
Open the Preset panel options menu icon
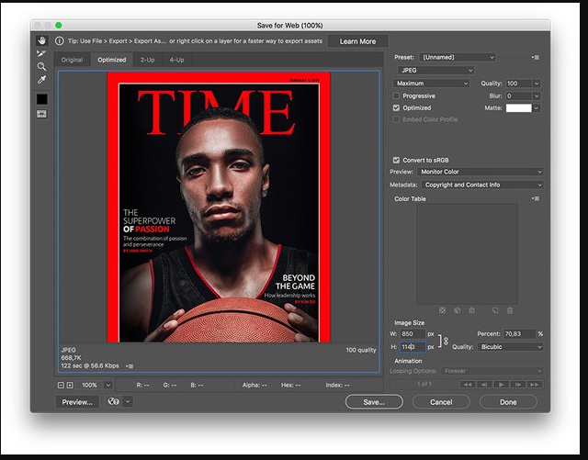point(535,57)
